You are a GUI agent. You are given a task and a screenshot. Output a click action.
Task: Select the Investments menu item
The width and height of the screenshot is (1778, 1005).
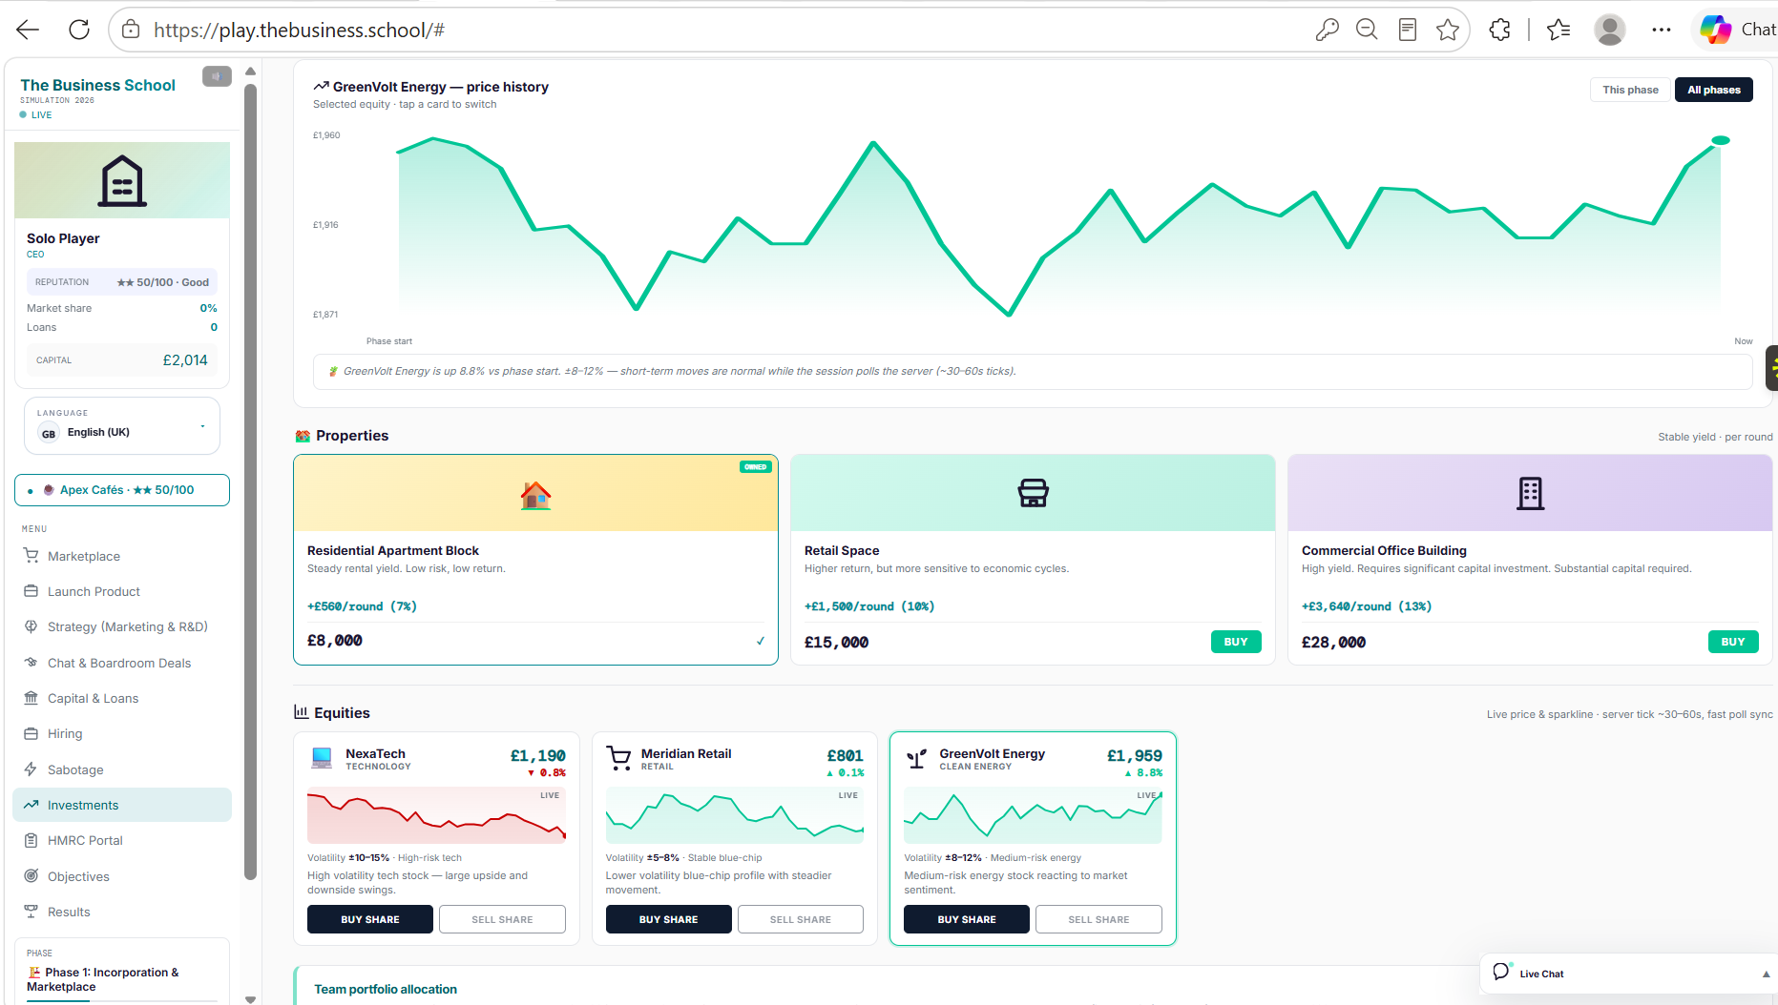point(122,805)
